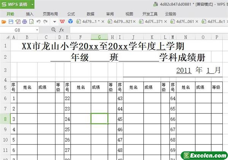This screenshot has height=160, width=228.
Task: Open the 公式 ribbon tab
Action: pyautogui.click(x=71, y=14)
